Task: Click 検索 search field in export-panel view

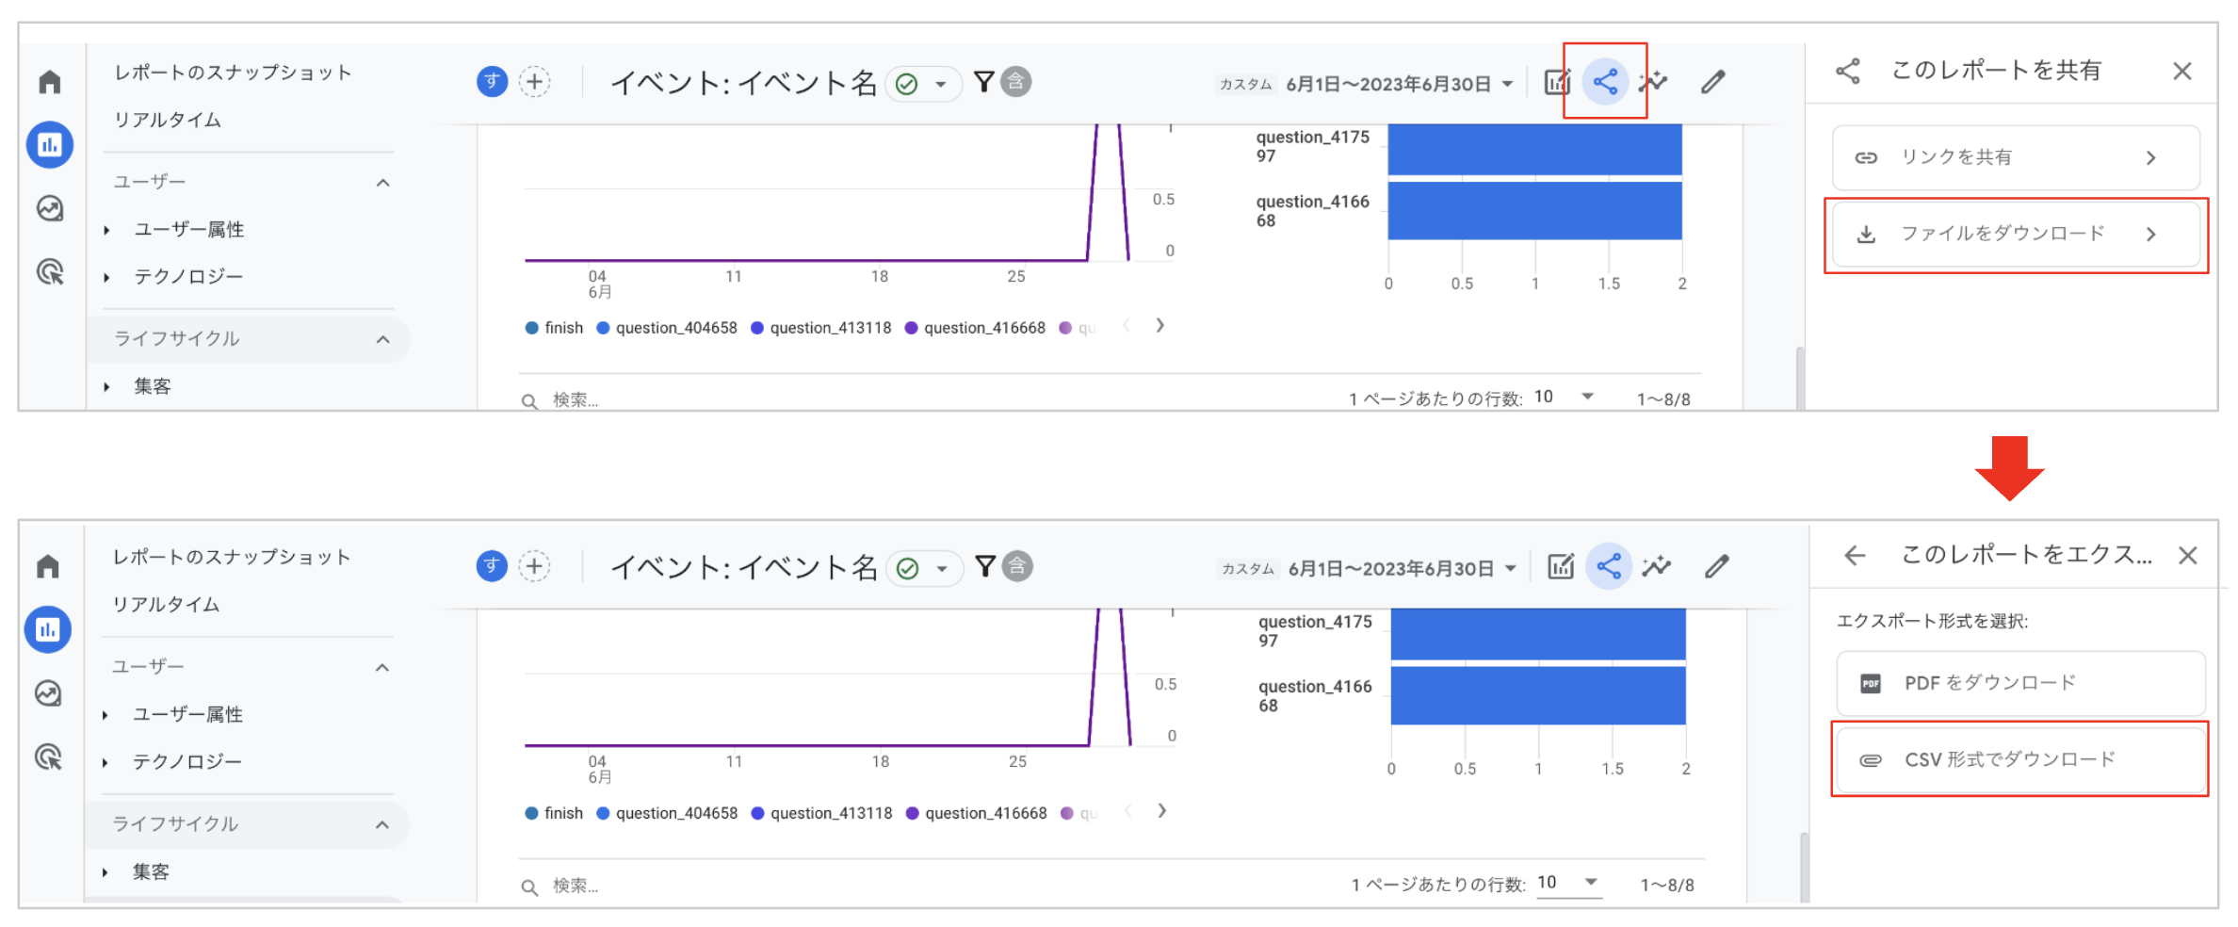Action: [576, 886]
